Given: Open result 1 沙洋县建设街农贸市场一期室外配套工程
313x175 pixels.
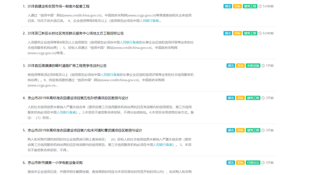Looking at the screenshot, I should (x=58, y=7).
